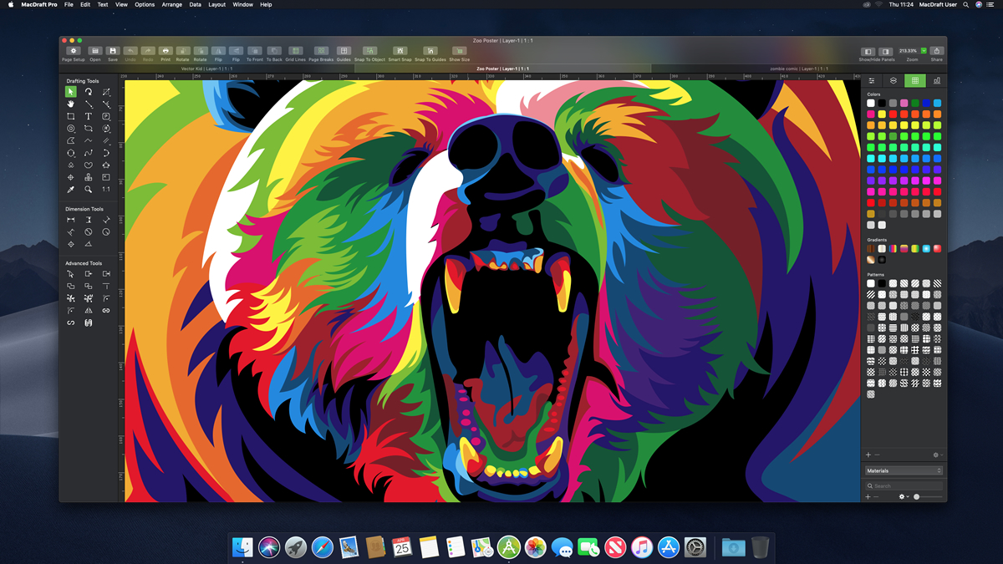Open the Arrange menu
The width and height of the screenshot is (1003, 564).
pos(171,4)
